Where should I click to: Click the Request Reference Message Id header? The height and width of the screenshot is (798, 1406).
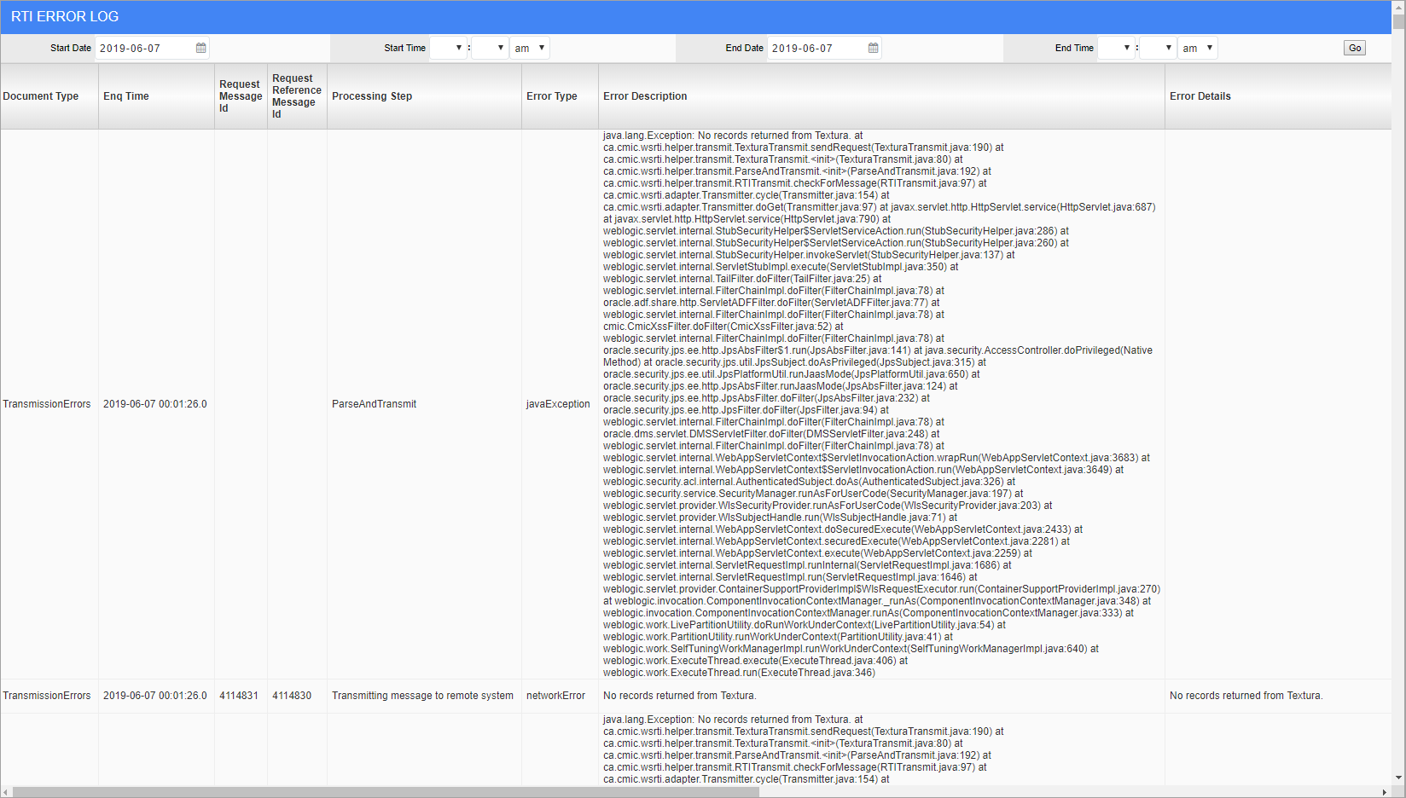[x=297, y=96]
